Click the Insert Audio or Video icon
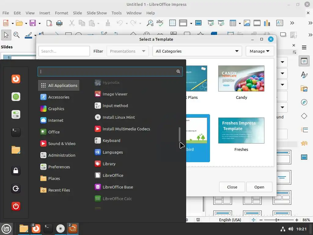The width and height of the screenshot is (313, 235). click(x=257, y=23)
